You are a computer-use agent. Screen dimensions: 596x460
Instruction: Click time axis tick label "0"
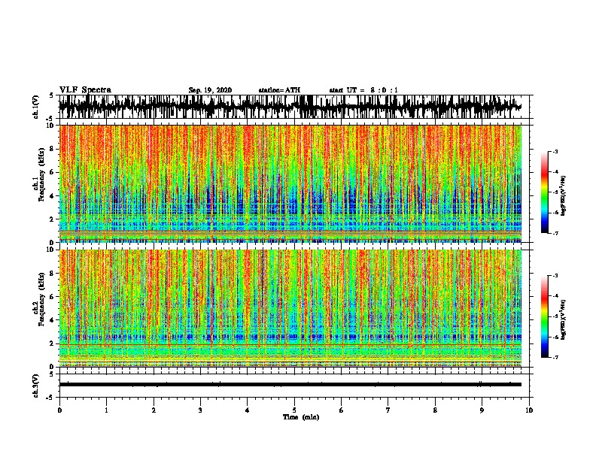59,410
